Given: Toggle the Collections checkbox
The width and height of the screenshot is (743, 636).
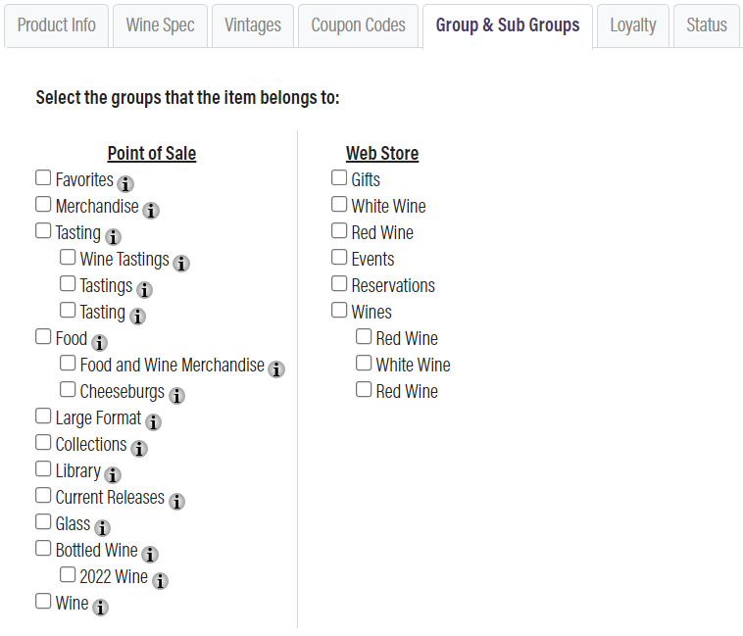Looking at the screenshot, I should pos(43,443).
